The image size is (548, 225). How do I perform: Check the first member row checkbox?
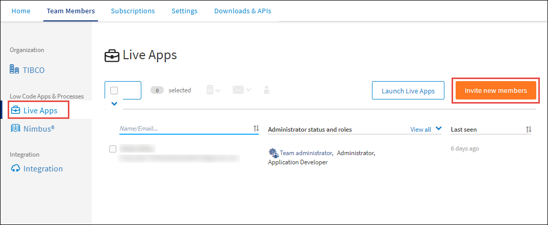click(113, 149)
